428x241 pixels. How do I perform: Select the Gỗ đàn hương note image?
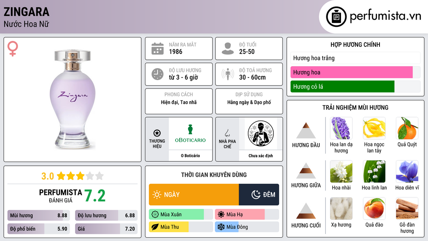pyautogui.click(x=407, y=208)
